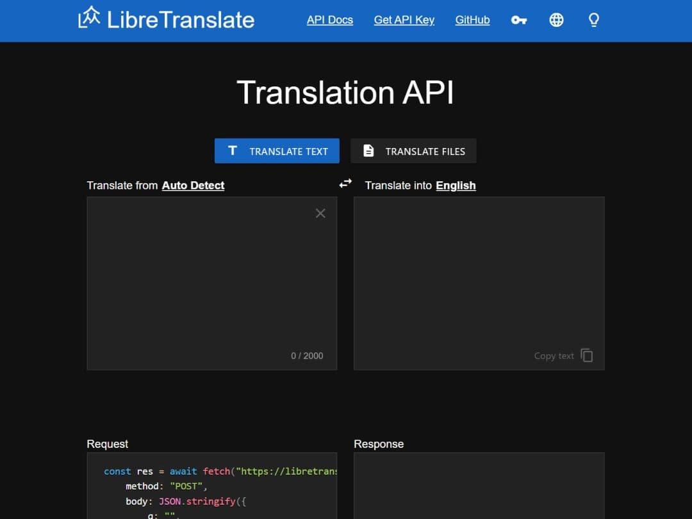Image resolution: width=692 pixels, height=519 pixels.
Task: Click the LibreTranslate logo icon
Action: pyautogui.click(x=89, y=18)
